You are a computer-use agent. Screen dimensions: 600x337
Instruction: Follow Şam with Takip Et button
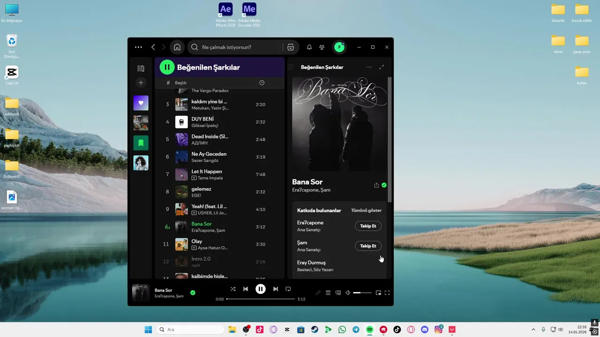pos(368,246)
